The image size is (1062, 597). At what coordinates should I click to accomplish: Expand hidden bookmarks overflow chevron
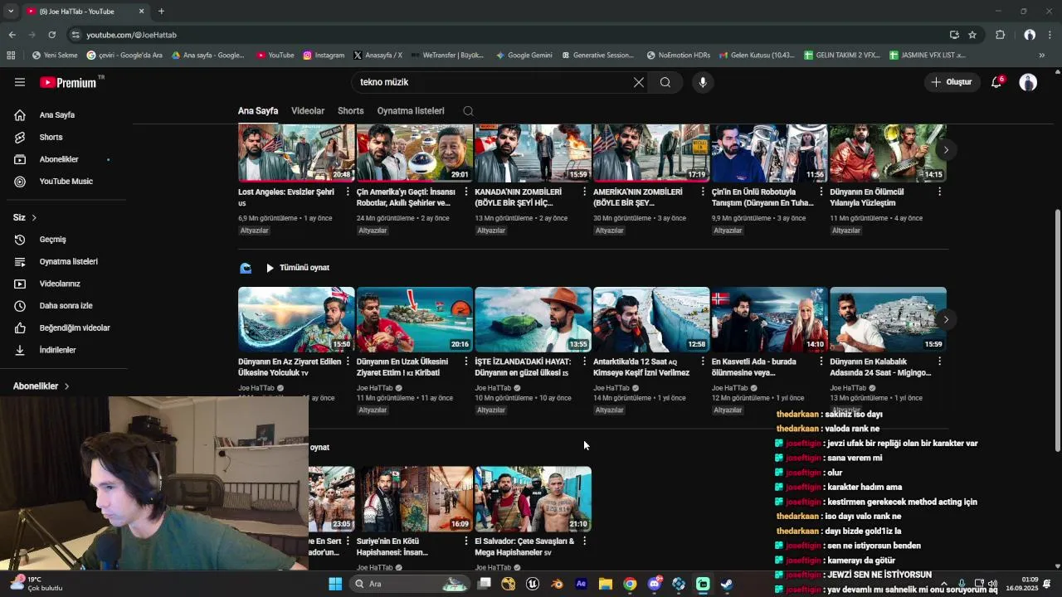[1042, 56]
